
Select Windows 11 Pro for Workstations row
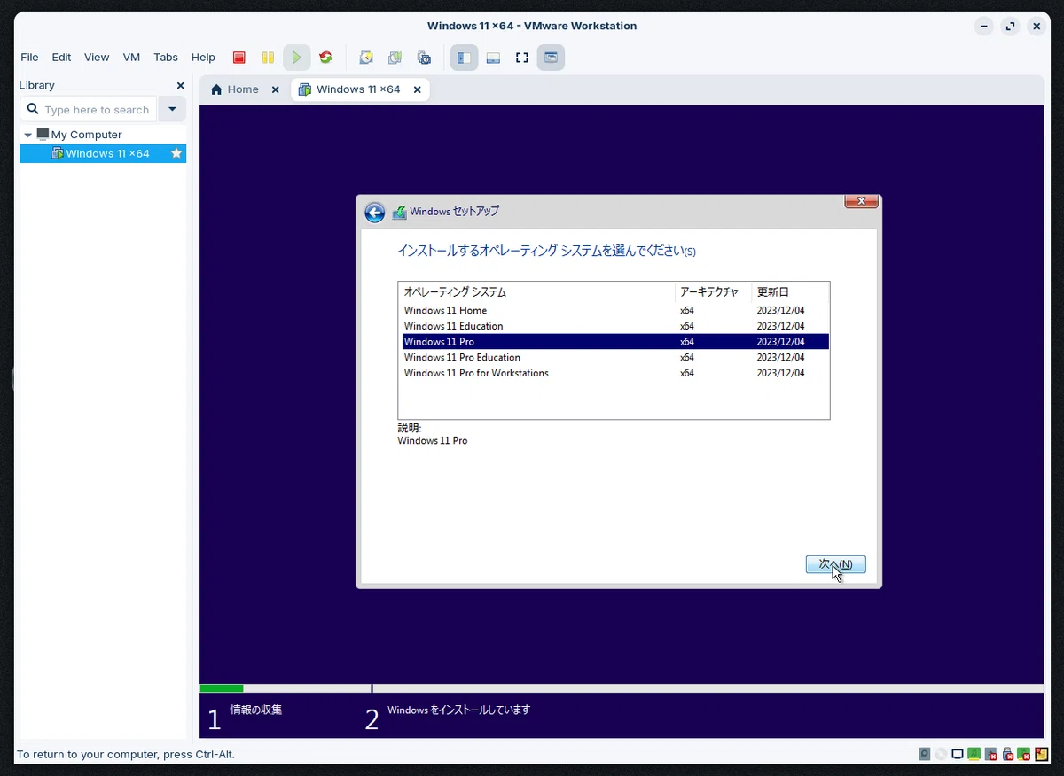tap(614, 373)
